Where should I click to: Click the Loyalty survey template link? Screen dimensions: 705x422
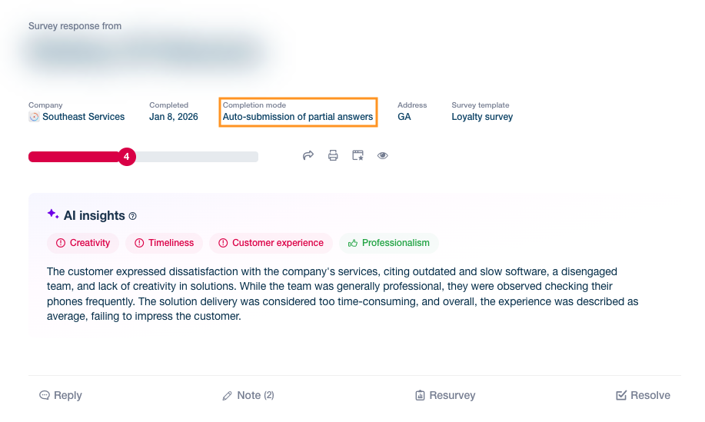tap(482, 118)
